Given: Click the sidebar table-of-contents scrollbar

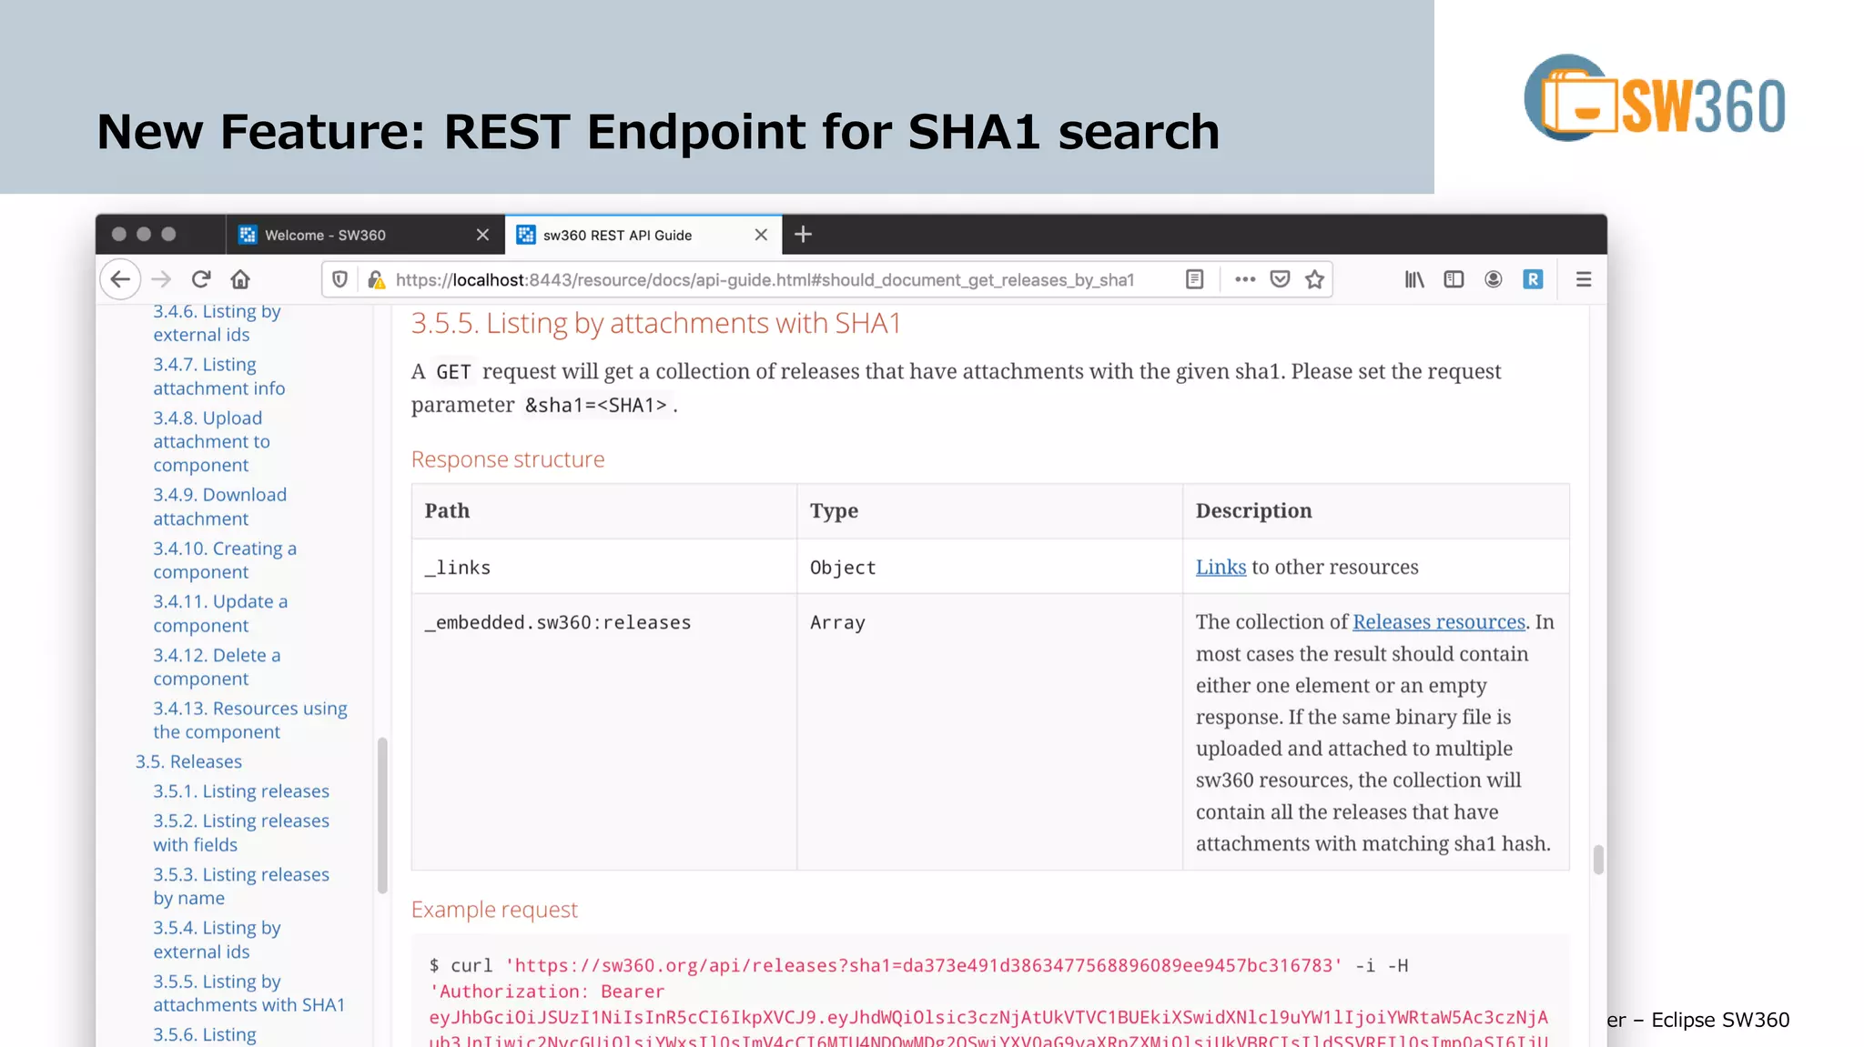Looking at the screenshot, I should tap(382, 815).
